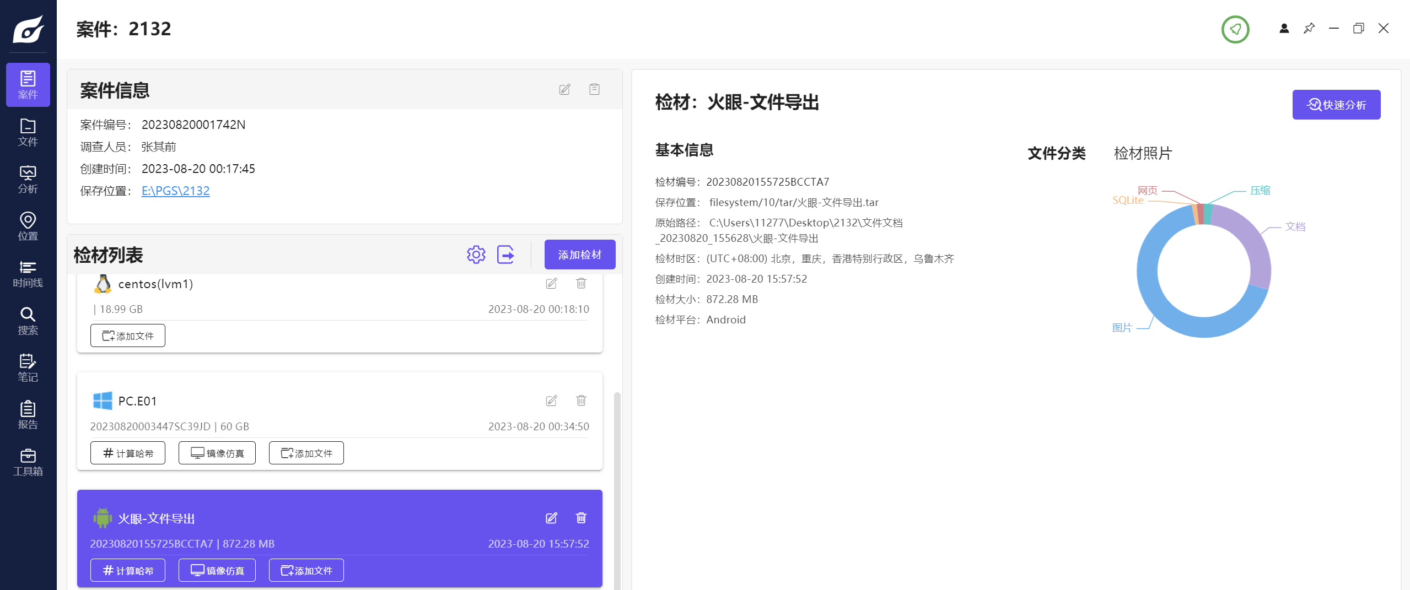Screen dimensions: 1410x590
Task: Click 计算哈希 under 火眼-文件导出
Action: pyautogui.click(x=128, y=570)
